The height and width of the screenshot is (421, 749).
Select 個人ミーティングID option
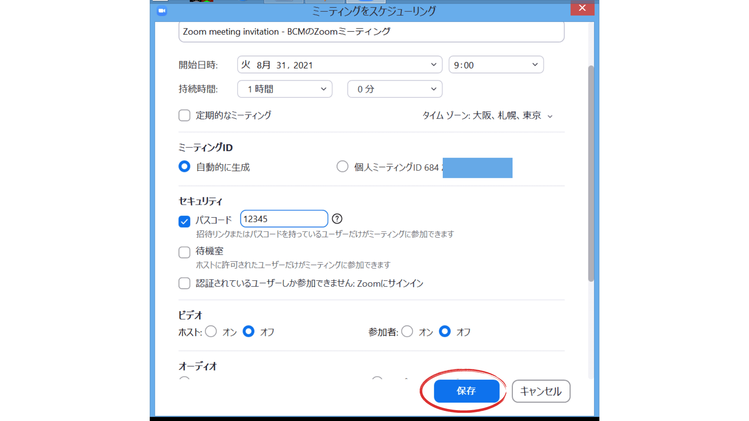tap(342, 166)
